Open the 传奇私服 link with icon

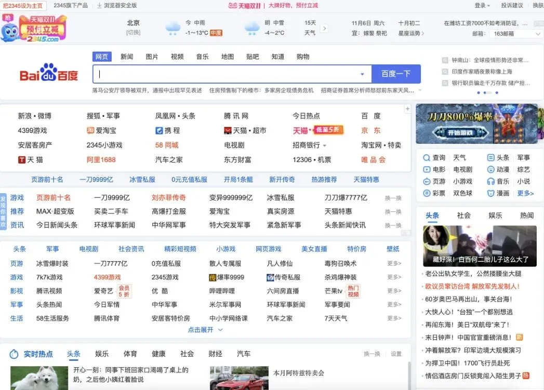tap(284, 277)
